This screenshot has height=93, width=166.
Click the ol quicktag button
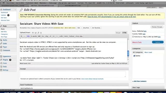tap(54, 36)
